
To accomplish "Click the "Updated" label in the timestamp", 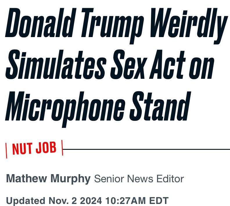I will [26, 201].
